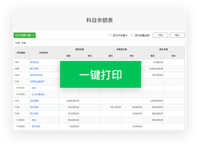Open the 银行存款 account link
The width and height of the screenshot is (199, 146).
[x=34, y=68]
